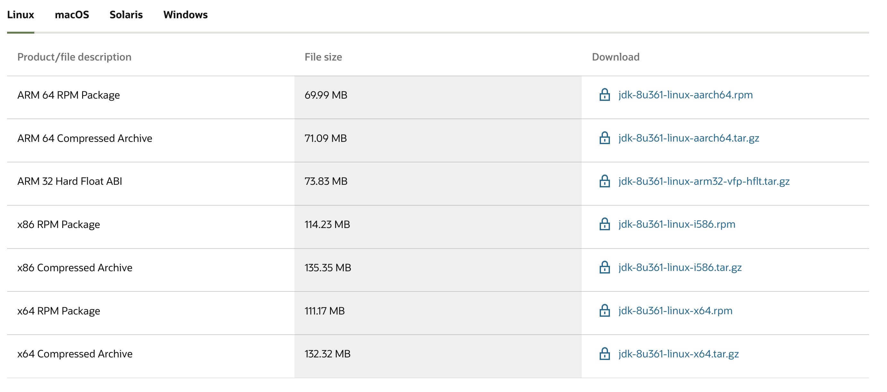This screenshot has width=887, height=392.
Task: Download jdk-8u361-linux-i586.rpm link
Action: pos(676,224)
